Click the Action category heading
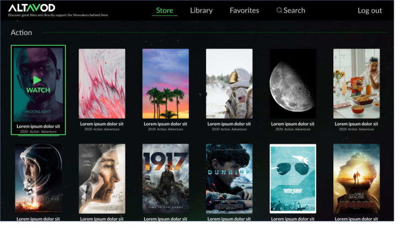The width and height of the screenshot is (400, 228). 21,33
